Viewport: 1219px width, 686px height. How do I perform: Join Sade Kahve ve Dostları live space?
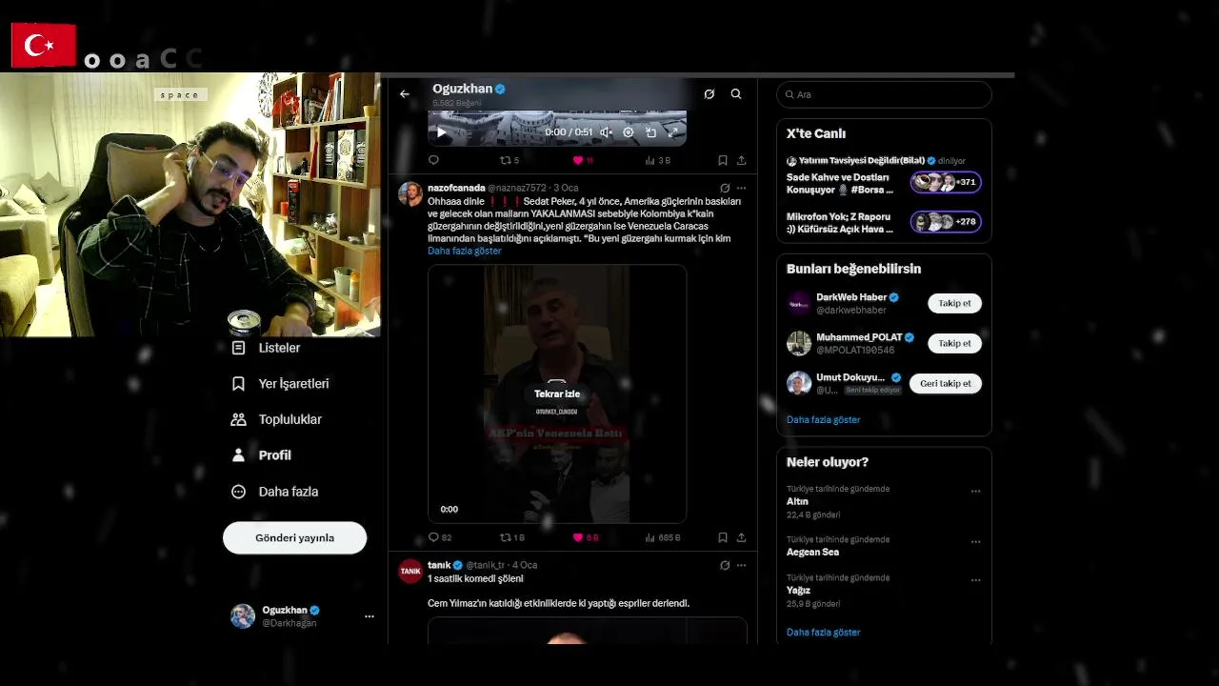(x=839, y=183)
